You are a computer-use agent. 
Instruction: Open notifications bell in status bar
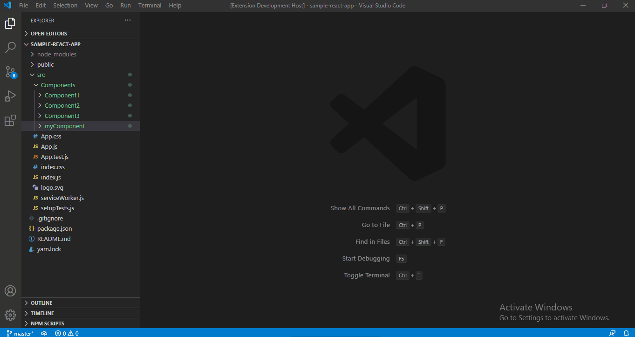pyautogui.click(x=626, y=333)
